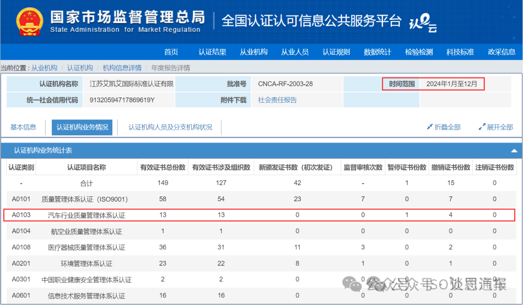Click the organization name 江苏艾凯艾国际标准认证有限
The image size is (523, 305).
pyautogui.click(x=131, y=84)
